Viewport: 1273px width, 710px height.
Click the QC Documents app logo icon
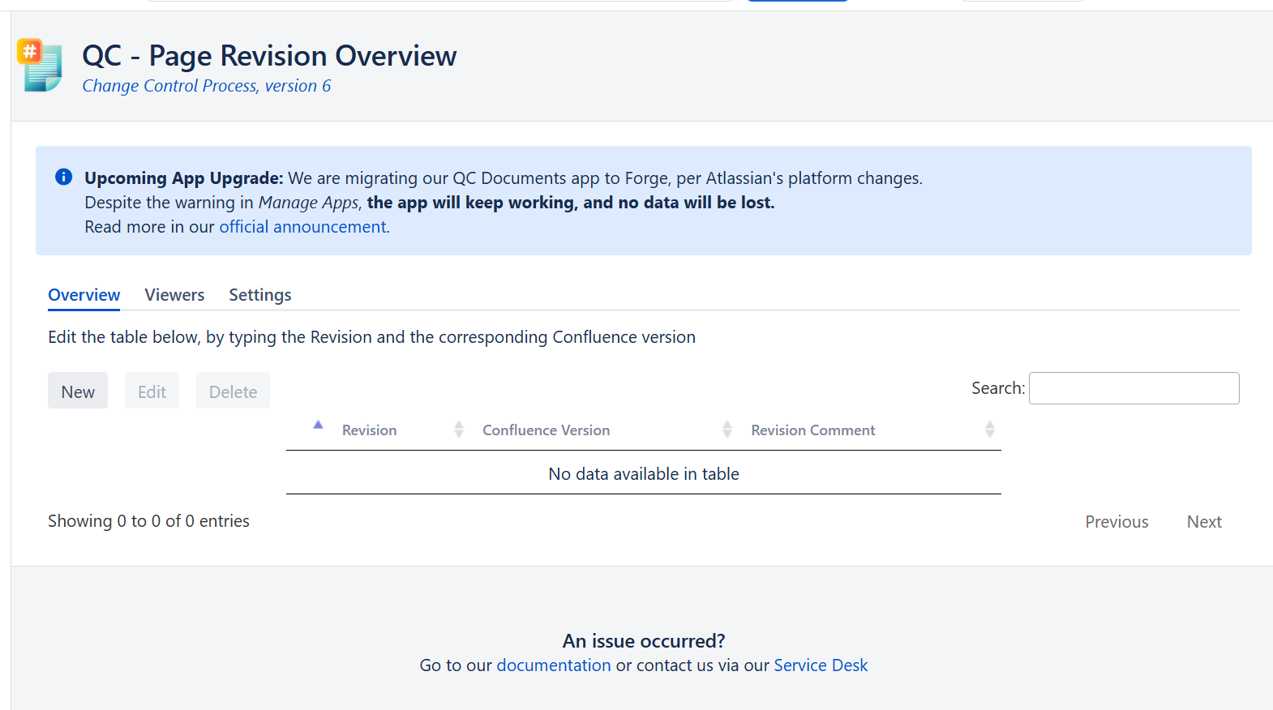tap(40, 66)
